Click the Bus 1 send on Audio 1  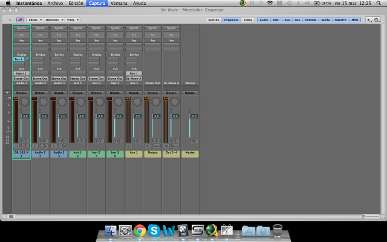(x=19, y=59)
